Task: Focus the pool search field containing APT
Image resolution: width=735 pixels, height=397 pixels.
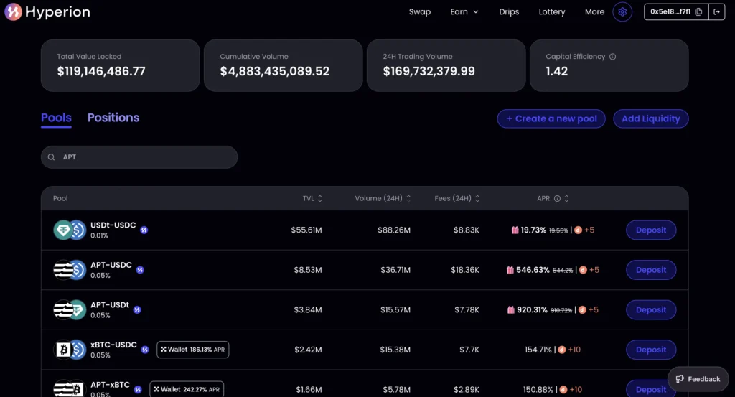Action: coord(139,157)
